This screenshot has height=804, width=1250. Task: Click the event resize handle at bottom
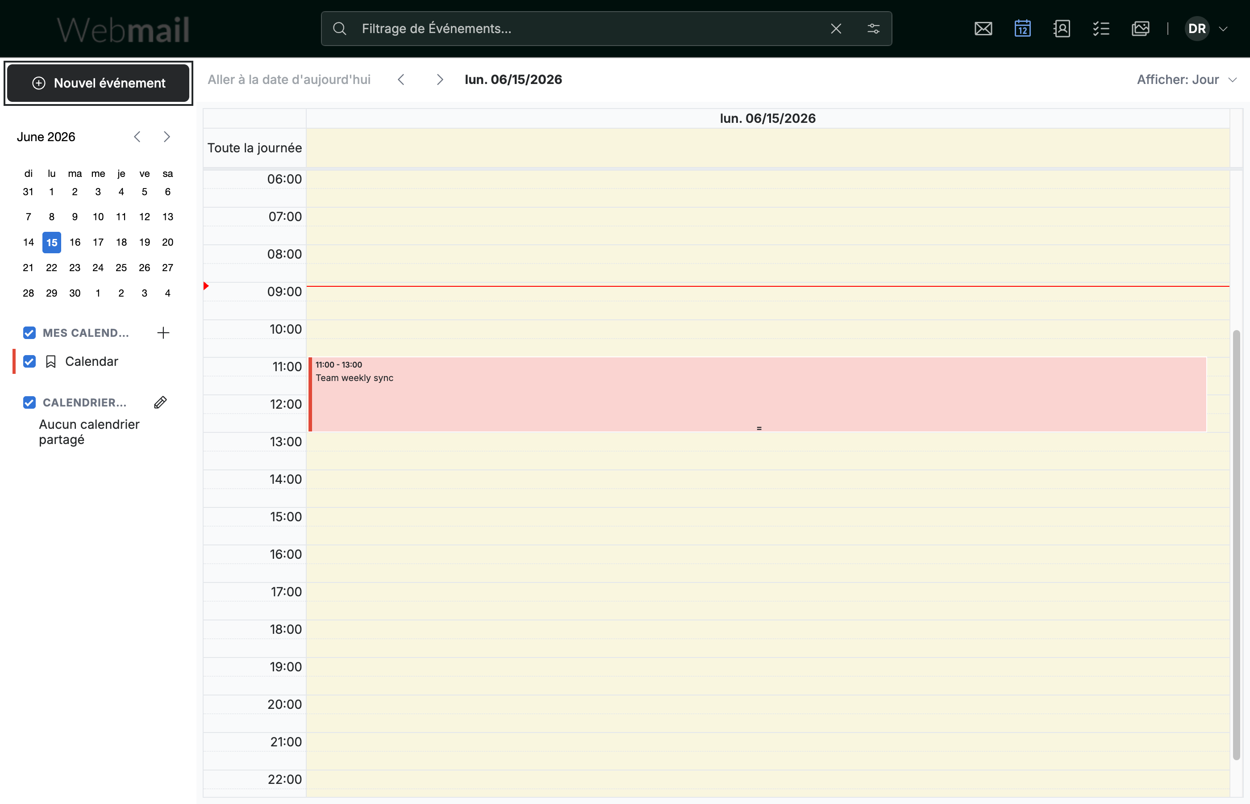pos(759,428)
